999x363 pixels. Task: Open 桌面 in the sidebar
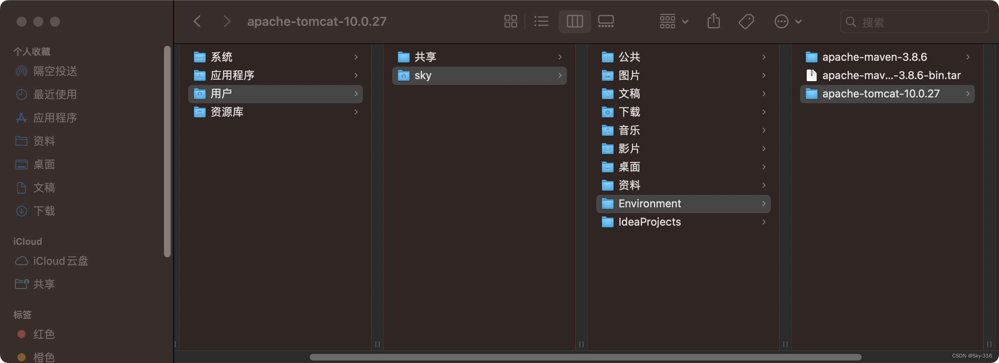click(x=44, y=164)
